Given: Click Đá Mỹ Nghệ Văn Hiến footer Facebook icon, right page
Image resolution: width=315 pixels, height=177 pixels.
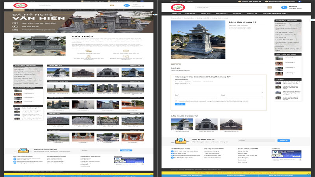Looking at the screenshot, I should 172,158.
